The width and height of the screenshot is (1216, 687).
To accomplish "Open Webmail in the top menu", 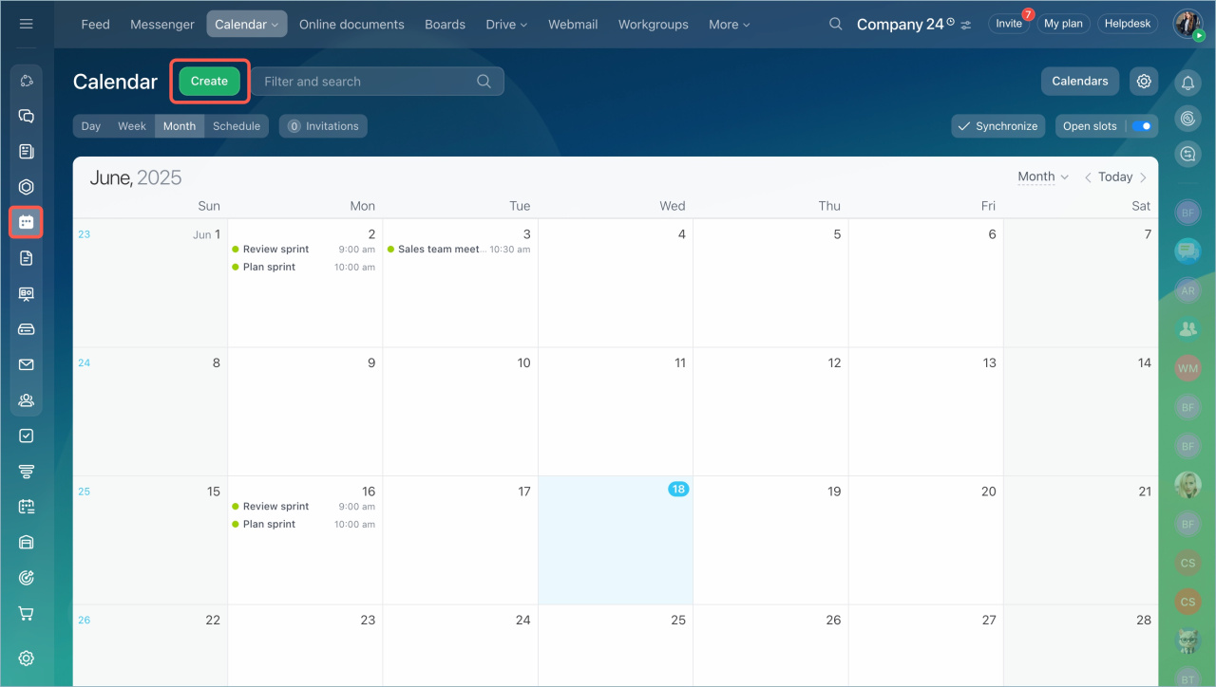I will [573, 25].
